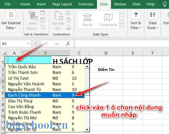
Task: Select row 2 header
Action: point(3,70)
